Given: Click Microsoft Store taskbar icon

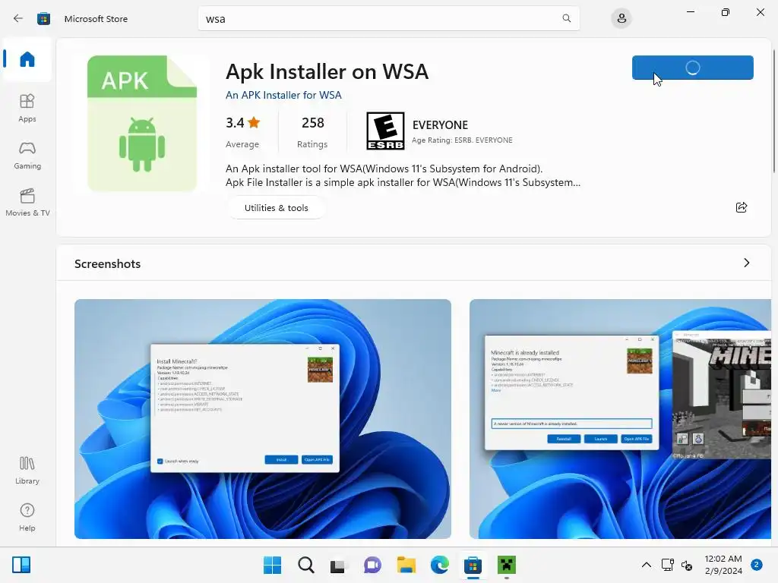Looking at the screenshot, I should point(473,565).
